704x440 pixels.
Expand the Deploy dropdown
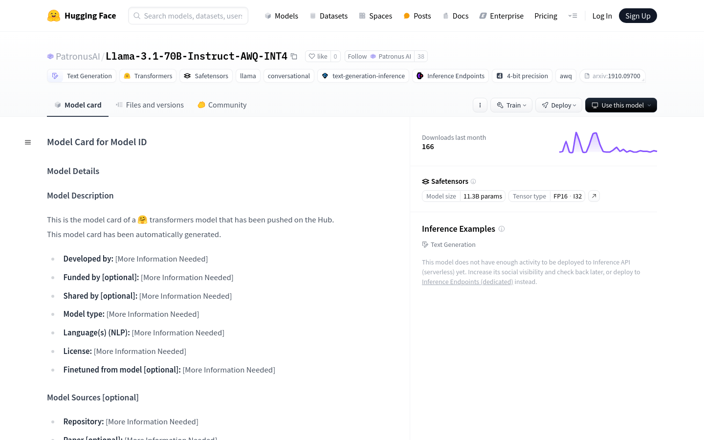point(559,105)
